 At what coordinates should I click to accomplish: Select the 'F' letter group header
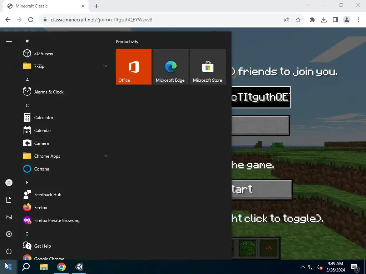coord(27,183)
